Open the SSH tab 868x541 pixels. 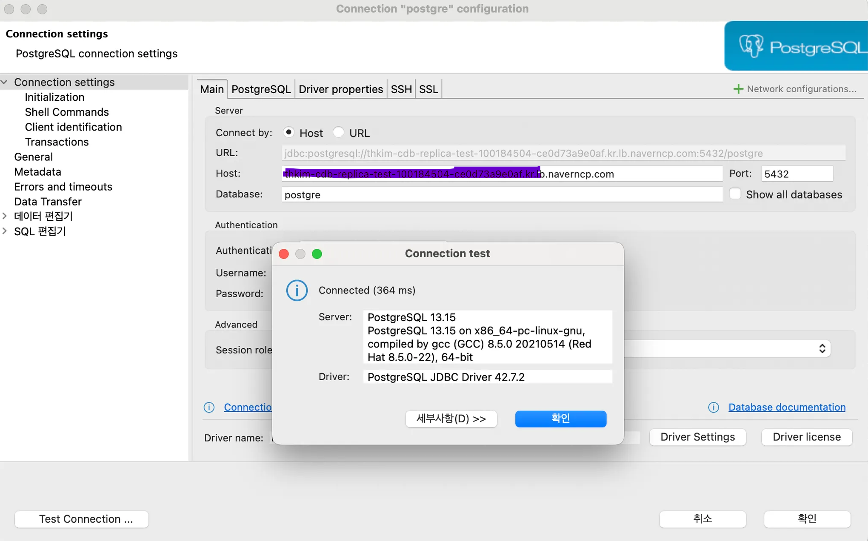(401, 89)
